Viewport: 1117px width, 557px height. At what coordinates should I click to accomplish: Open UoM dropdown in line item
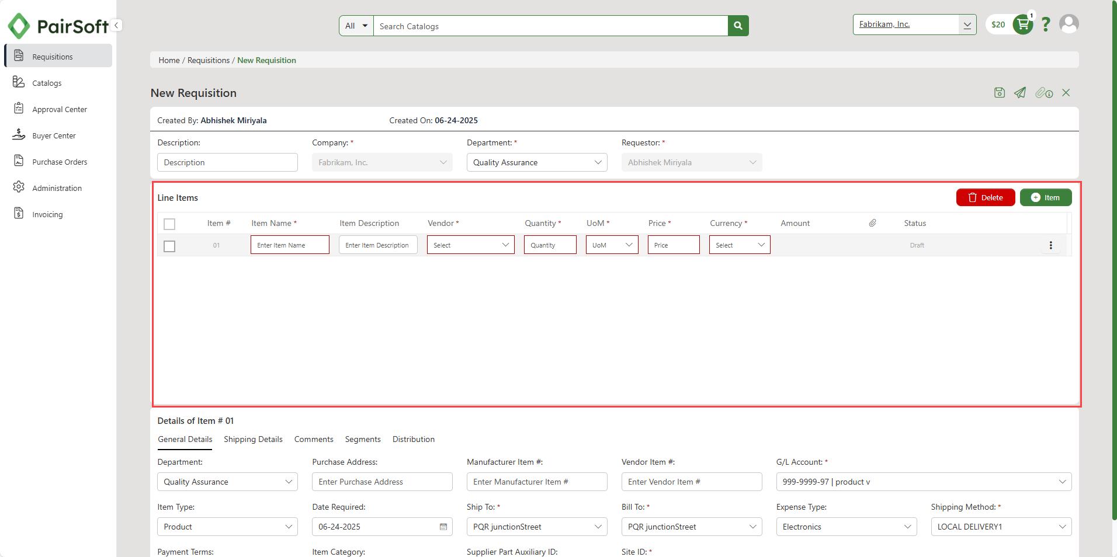tap(612, 245)
